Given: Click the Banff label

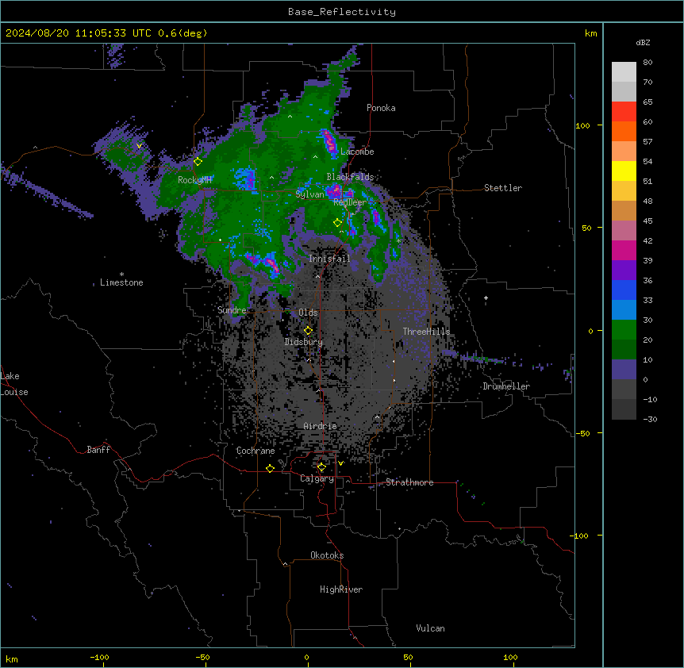Looking at the screenshot, I should pyautogui.click(x=98, y=450).
